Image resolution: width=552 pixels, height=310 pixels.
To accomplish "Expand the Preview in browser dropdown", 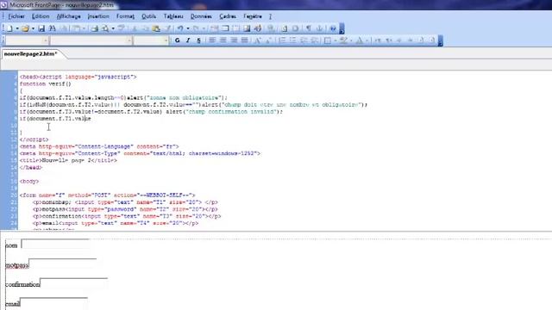I will click(x=113, y=28).
